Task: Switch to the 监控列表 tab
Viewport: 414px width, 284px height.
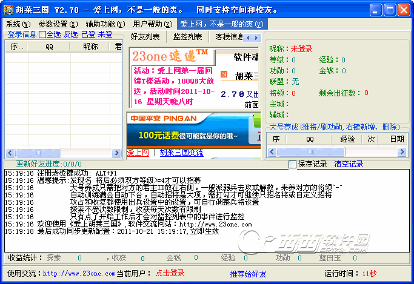Action: click(x=187, y=37)
